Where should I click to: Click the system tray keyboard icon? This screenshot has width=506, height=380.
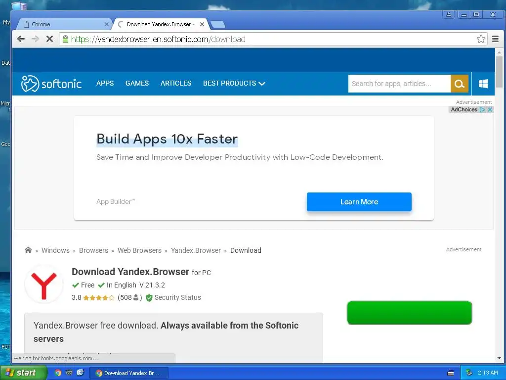[x=451, y=373]
